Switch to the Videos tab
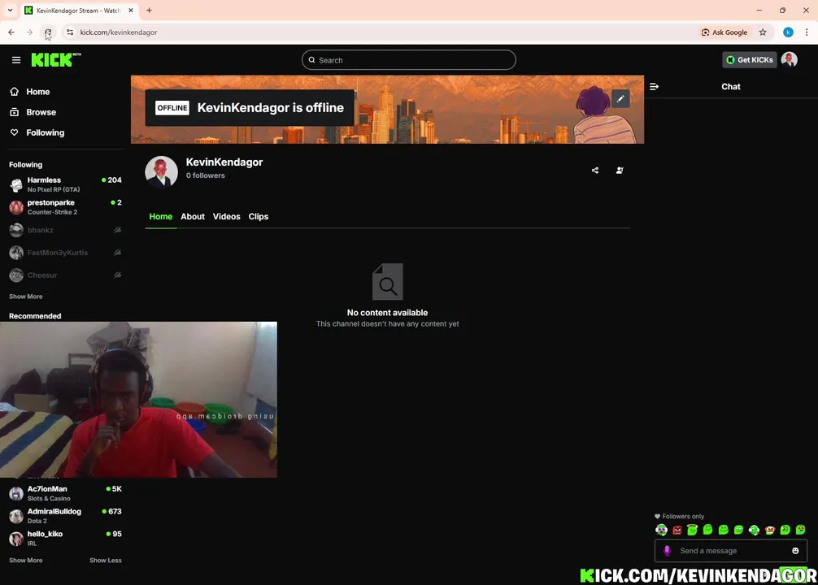 (x=226, y=216)
